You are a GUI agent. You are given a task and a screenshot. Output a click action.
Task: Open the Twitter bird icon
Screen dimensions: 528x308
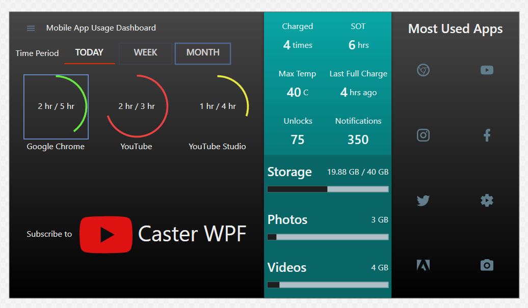423,201
